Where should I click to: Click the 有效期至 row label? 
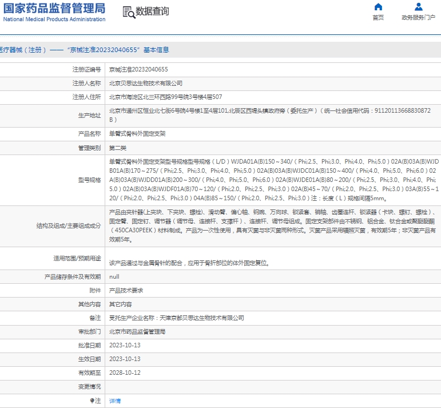tap(89, 373)
